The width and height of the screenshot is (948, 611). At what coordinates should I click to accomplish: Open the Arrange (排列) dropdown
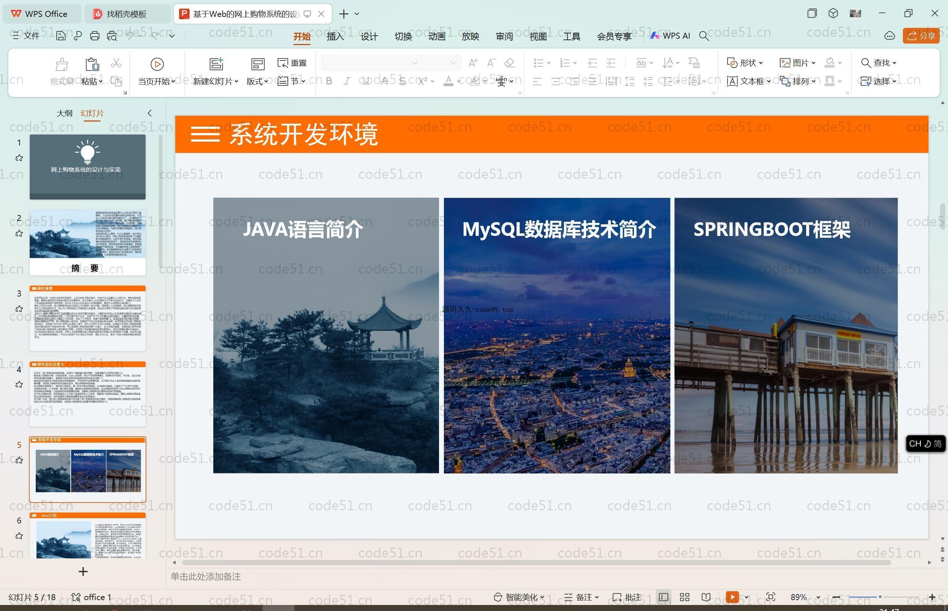pos(798,81)
